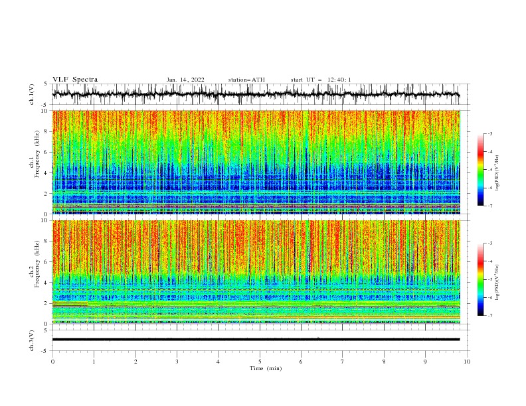Image resolution: width=526 pixels, height=406 pixels.
Task: Click the ch.3 voltage waveform trace
Action: (256, 340)
